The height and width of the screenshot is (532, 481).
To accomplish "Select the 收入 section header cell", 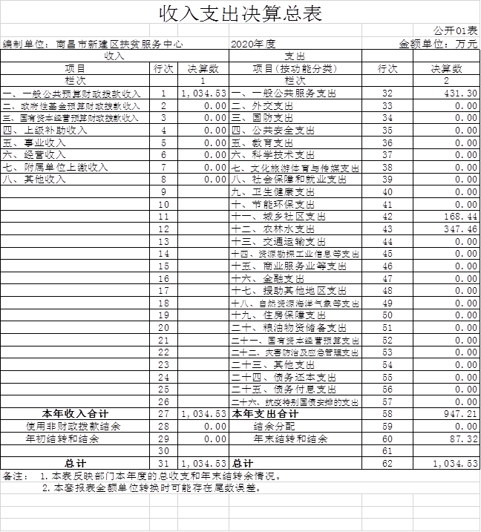I will coord(114,56).
